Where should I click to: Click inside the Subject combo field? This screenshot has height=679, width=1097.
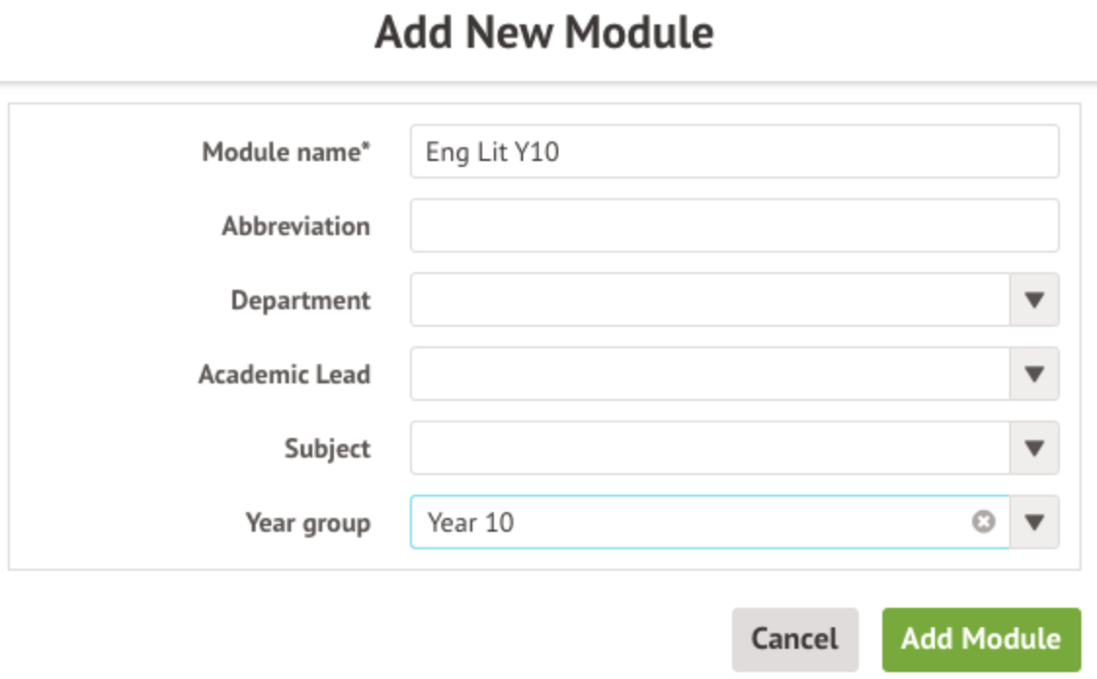pos(710,449)
